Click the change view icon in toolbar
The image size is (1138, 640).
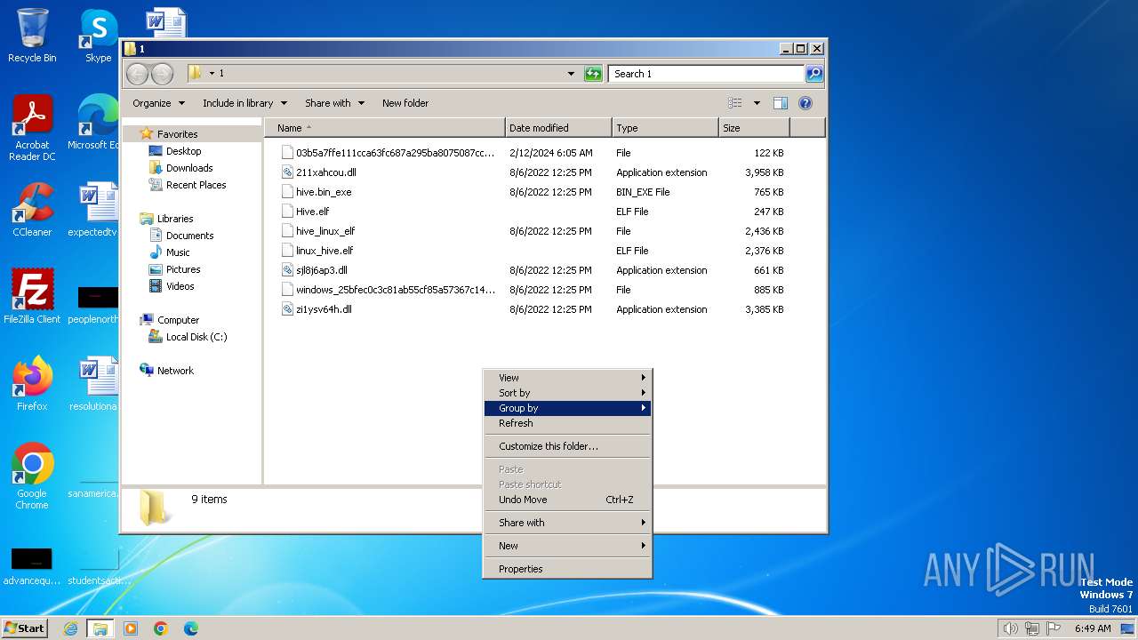[x=735, y=103]
